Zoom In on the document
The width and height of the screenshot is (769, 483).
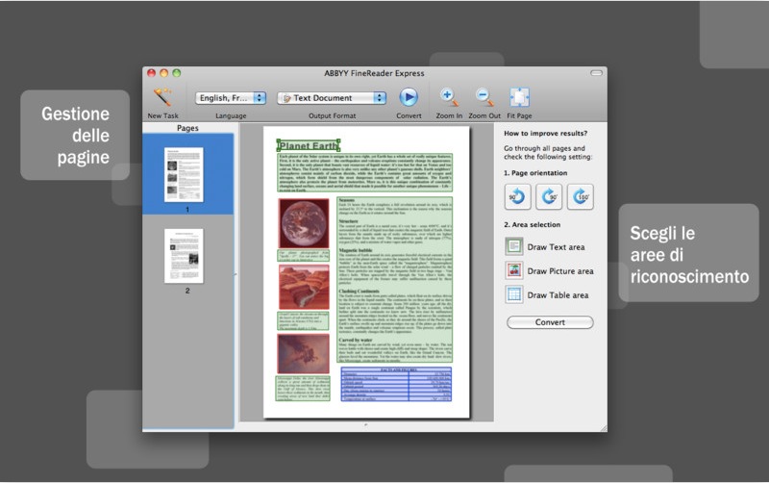click(x=448, y=96)
